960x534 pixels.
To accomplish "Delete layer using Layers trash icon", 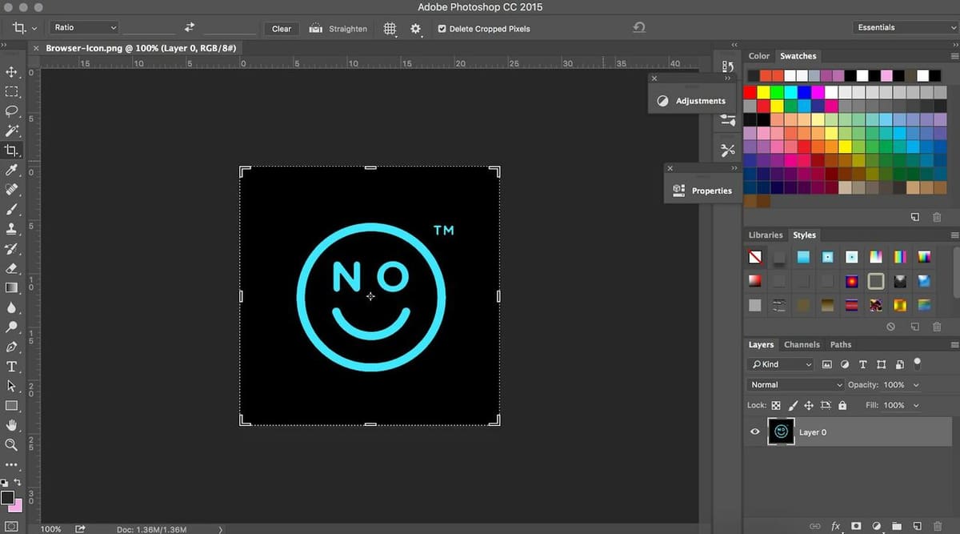I will (938, 526).
